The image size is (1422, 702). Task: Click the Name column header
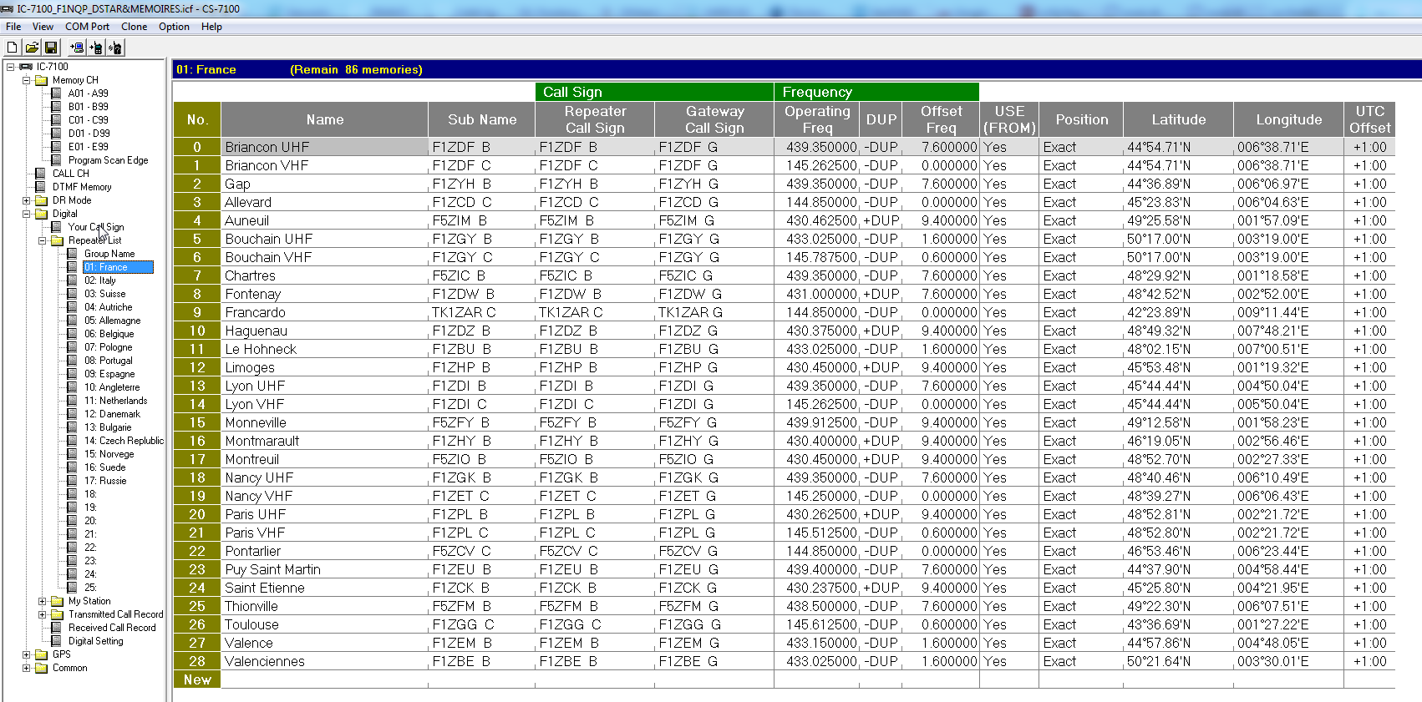325,119
